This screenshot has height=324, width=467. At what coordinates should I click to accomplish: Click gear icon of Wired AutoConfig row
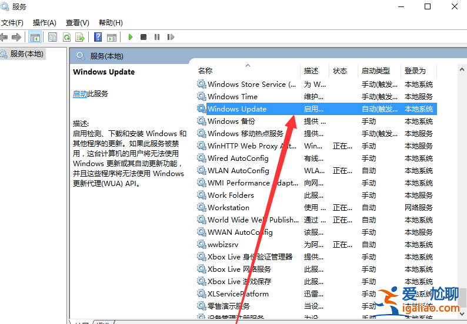click(x=202, y=158)
